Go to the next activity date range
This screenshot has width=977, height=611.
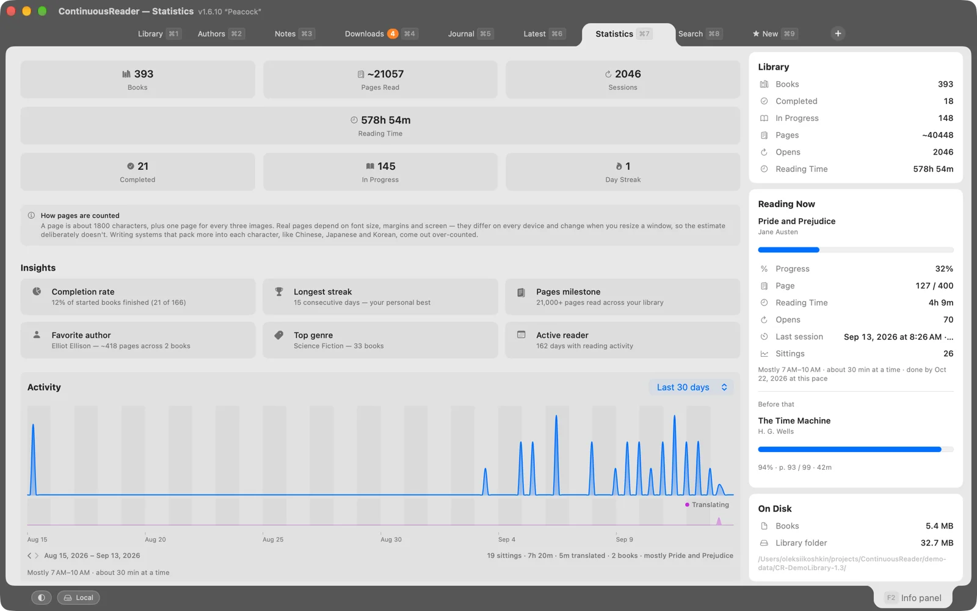tap(37, 556)
